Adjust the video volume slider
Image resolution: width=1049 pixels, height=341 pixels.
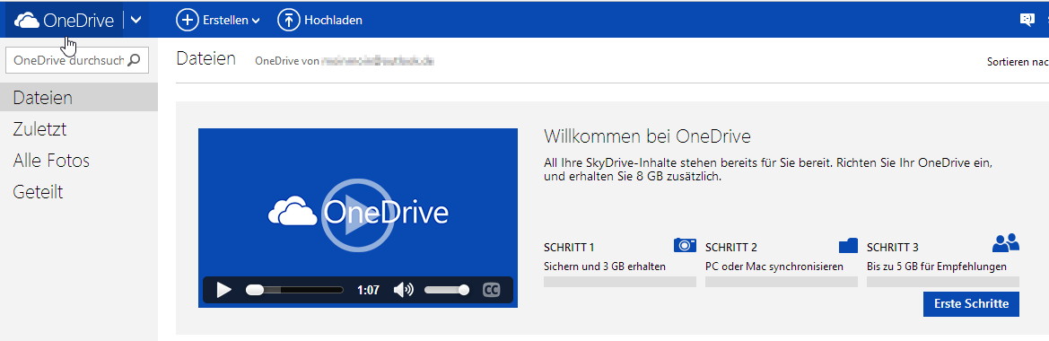tap(447, 290)
